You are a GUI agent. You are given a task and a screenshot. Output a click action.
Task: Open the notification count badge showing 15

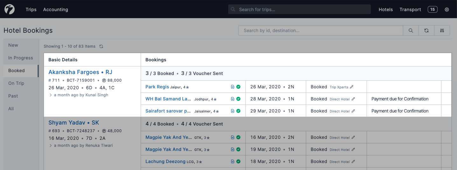432,10
